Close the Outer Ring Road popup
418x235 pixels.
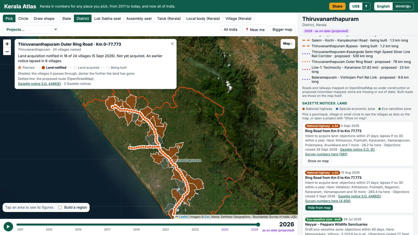pyautogui.click(x=172, y=44)
